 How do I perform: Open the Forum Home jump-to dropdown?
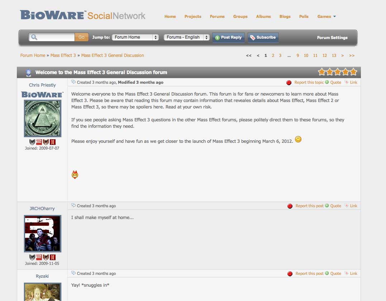coord(135,37)
